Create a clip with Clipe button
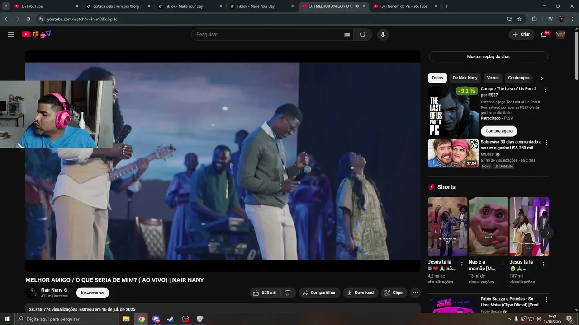 (x=394, y=293)
